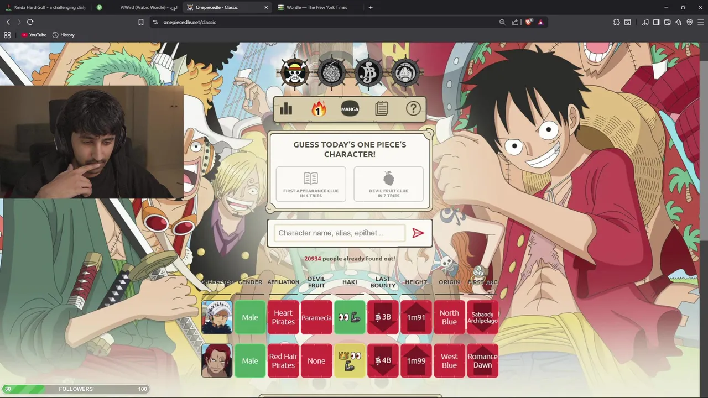Viewport: 708px width, 398px height.
Task: Select the Luffy face wheel mode icon
Action: [x=405, y=72]
